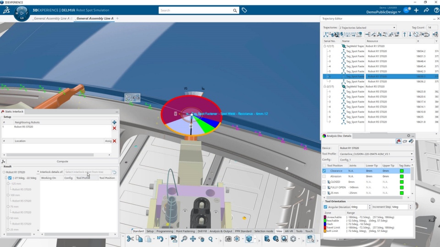Click Move Down arrow in Trajectory Editor

click(x=410, y=34)
